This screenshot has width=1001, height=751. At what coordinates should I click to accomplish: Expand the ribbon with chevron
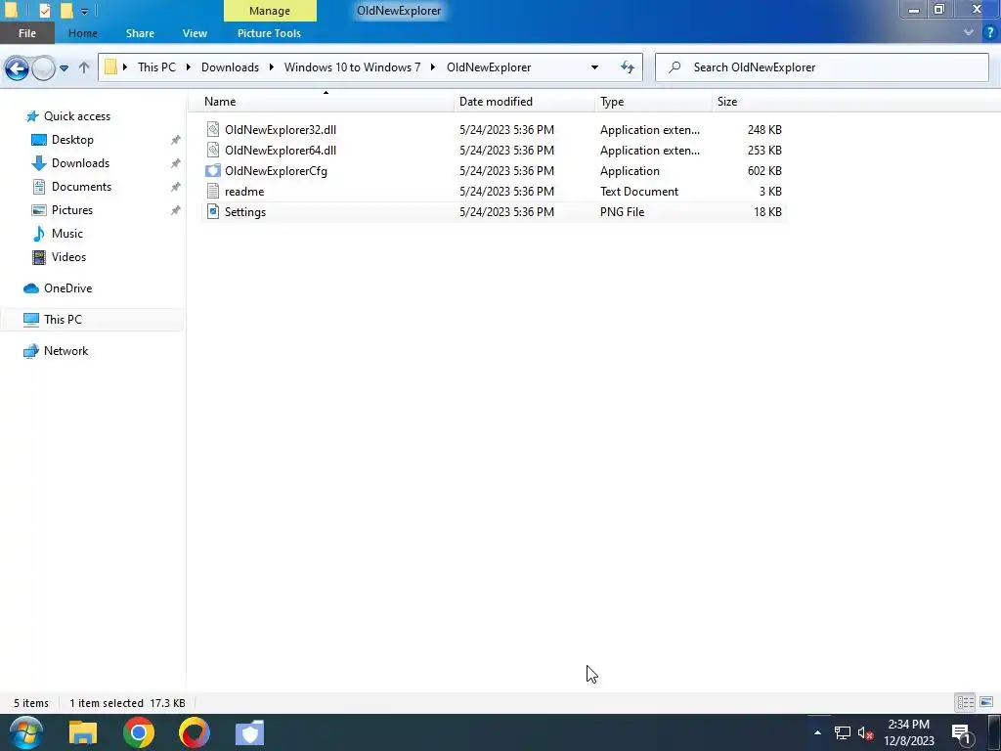point(969,32)
